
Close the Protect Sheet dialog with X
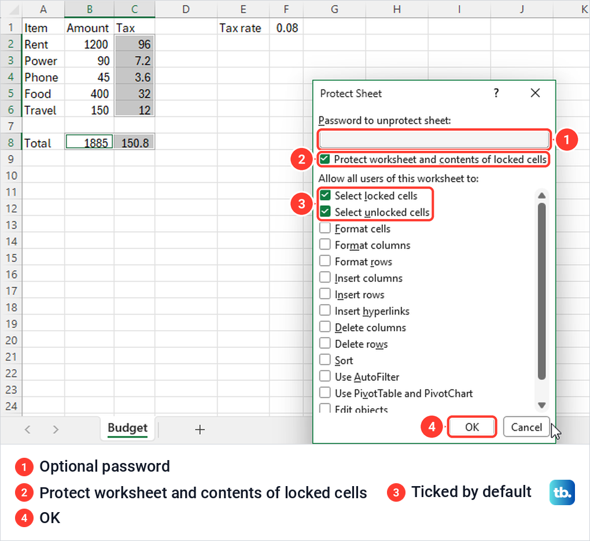click(535, 93)
